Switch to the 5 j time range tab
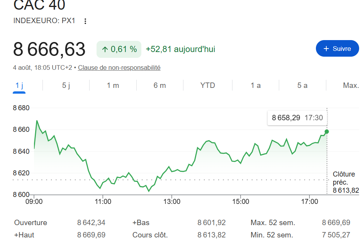The height and width of the screenshot is (249, 363). click(66, 86)
